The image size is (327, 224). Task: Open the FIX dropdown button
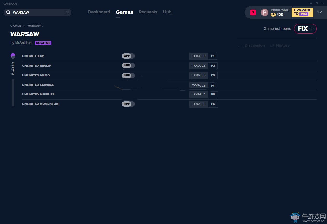coord(305,29)
